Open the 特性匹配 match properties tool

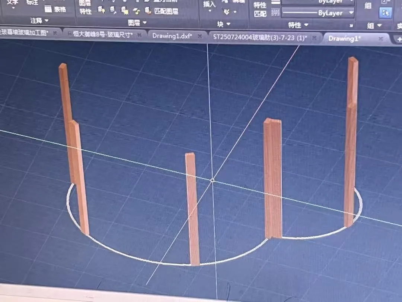click(x=260, y=9)
